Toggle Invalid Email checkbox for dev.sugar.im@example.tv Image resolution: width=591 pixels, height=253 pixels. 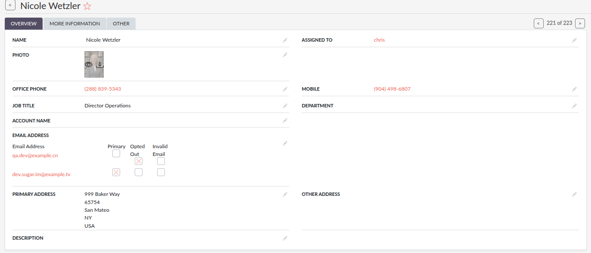click(161, 172)
